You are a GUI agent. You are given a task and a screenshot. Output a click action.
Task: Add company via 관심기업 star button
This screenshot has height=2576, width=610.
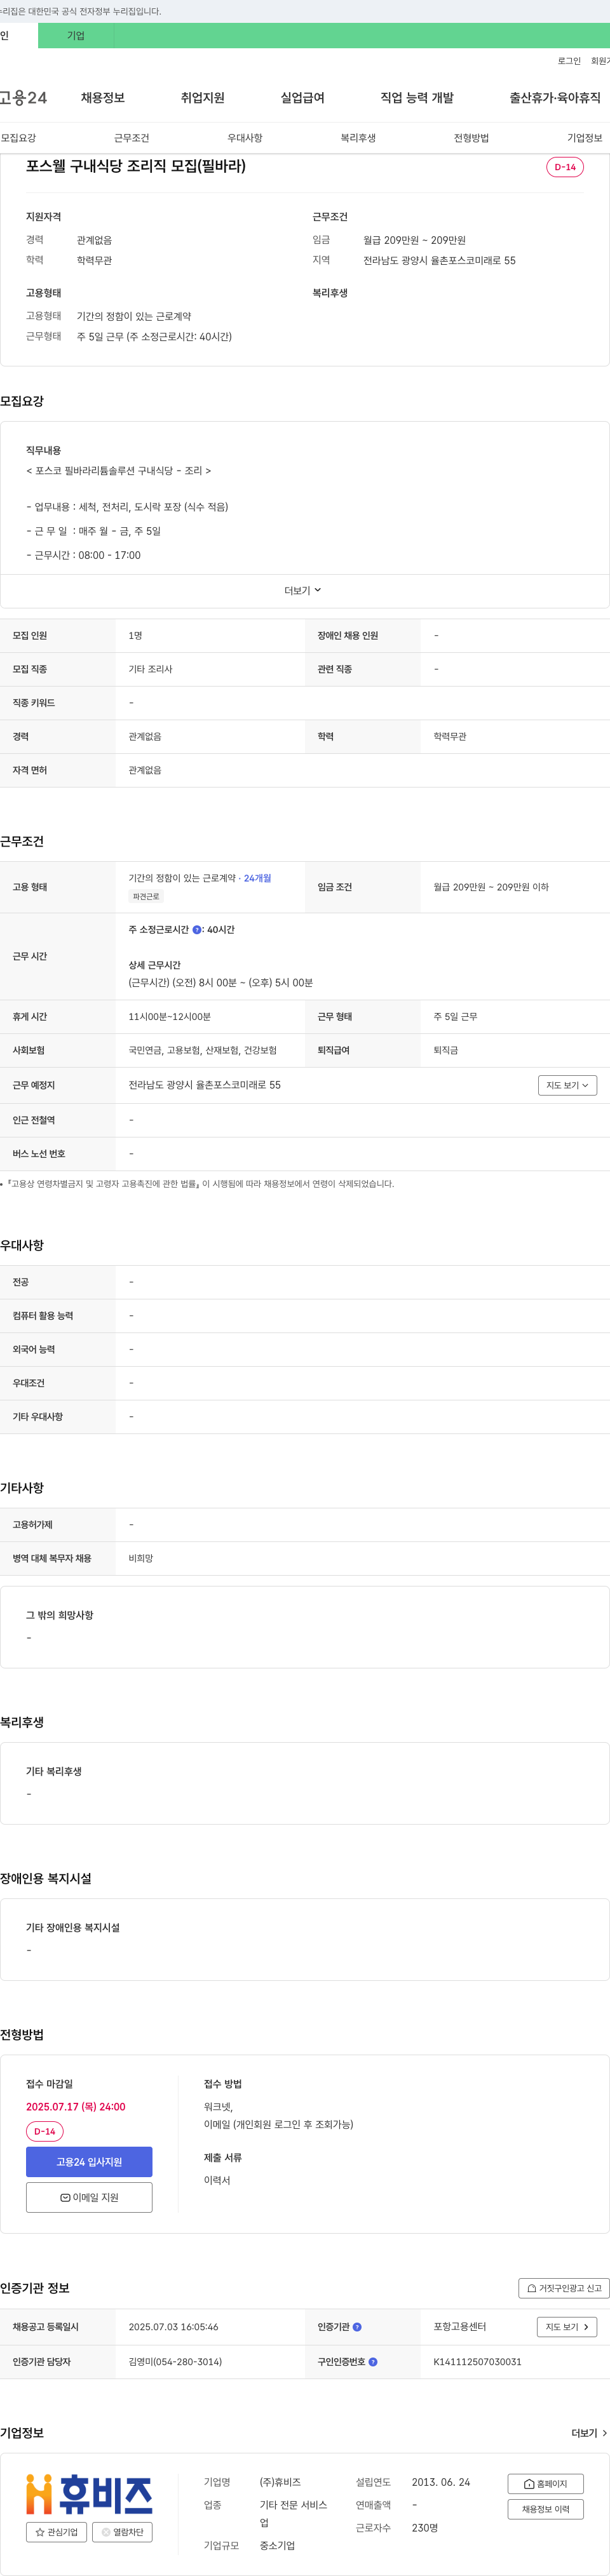tap(56, 2532)
